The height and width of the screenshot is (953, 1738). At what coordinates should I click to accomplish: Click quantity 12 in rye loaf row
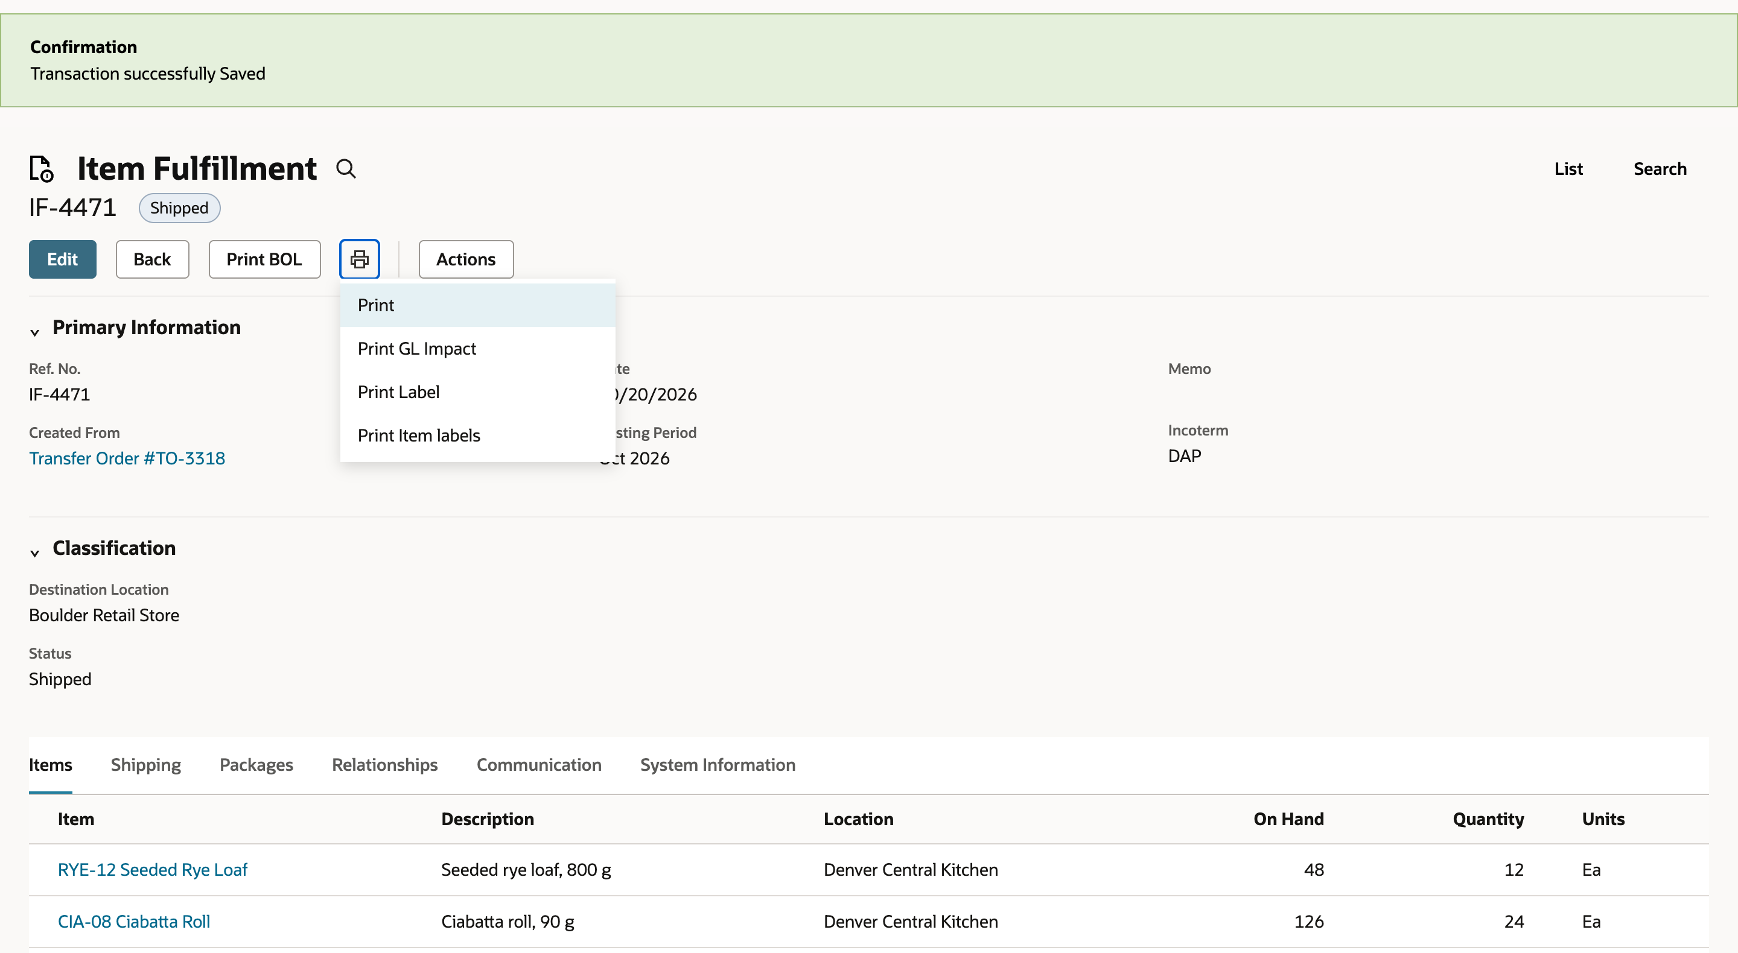pos(1514,869)
